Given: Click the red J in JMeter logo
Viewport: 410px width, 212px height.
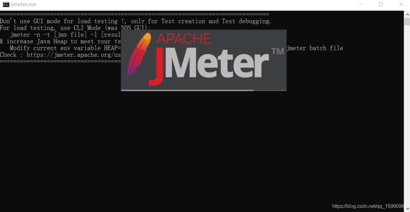Looking at the screenshot, I should coord(157,66).
